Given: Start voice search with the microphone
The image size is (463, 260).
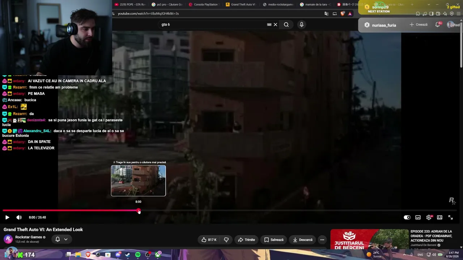Looking at the screenshot, I should (x=302, y=25).
